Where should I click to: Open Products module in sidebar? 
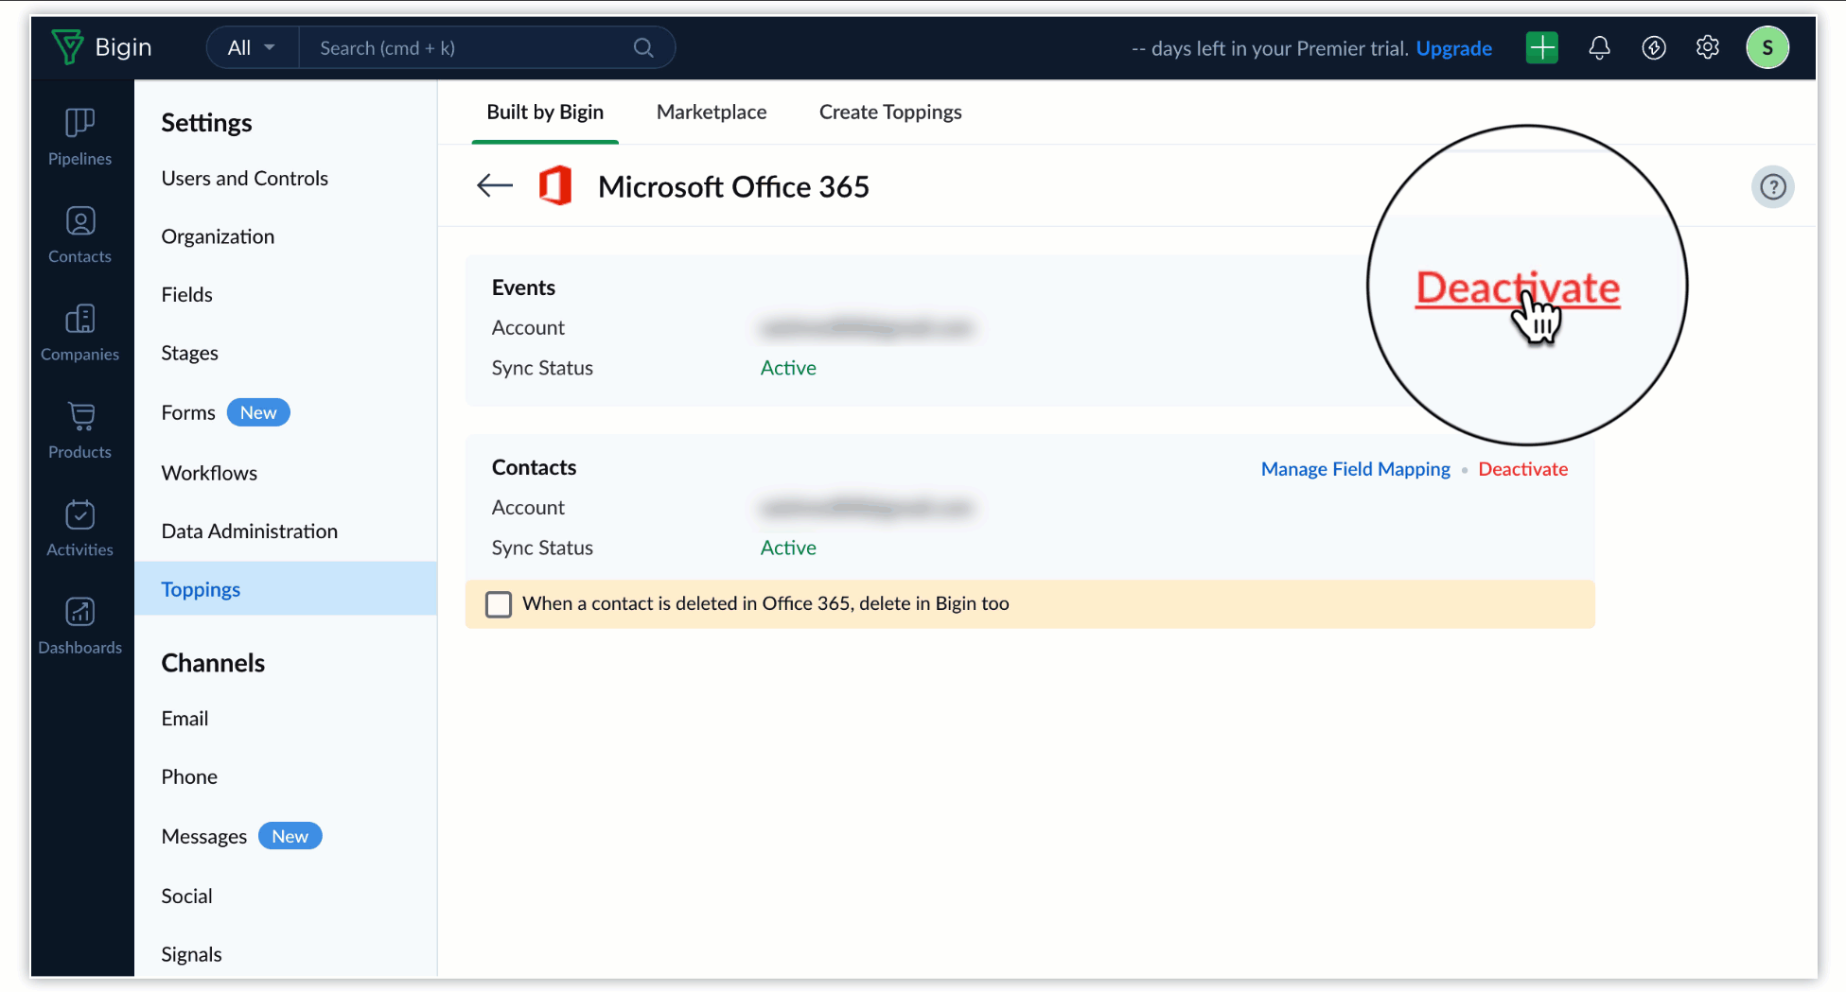click(x=80, y=430)
